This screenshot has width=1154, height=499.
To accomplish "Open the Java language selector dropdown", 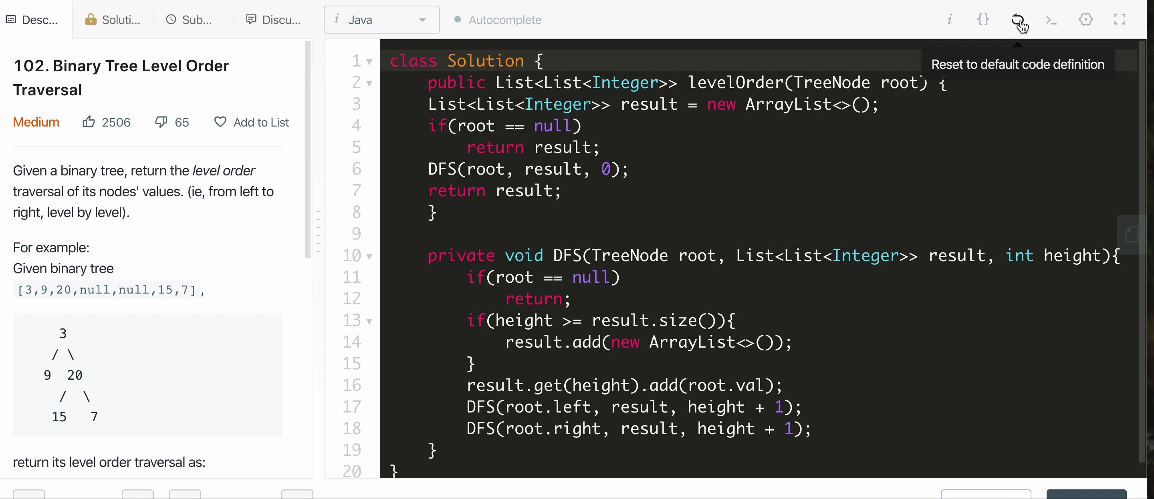I will pyautogui.click(x=378, y=20).
